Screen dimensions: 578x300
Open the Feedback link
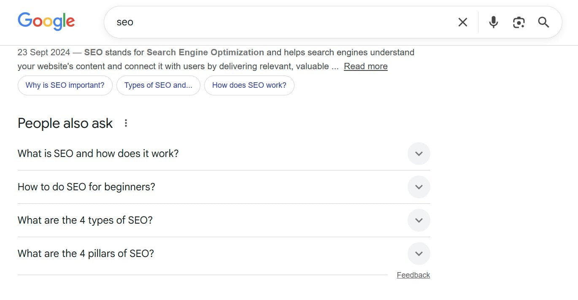(413, 275)
